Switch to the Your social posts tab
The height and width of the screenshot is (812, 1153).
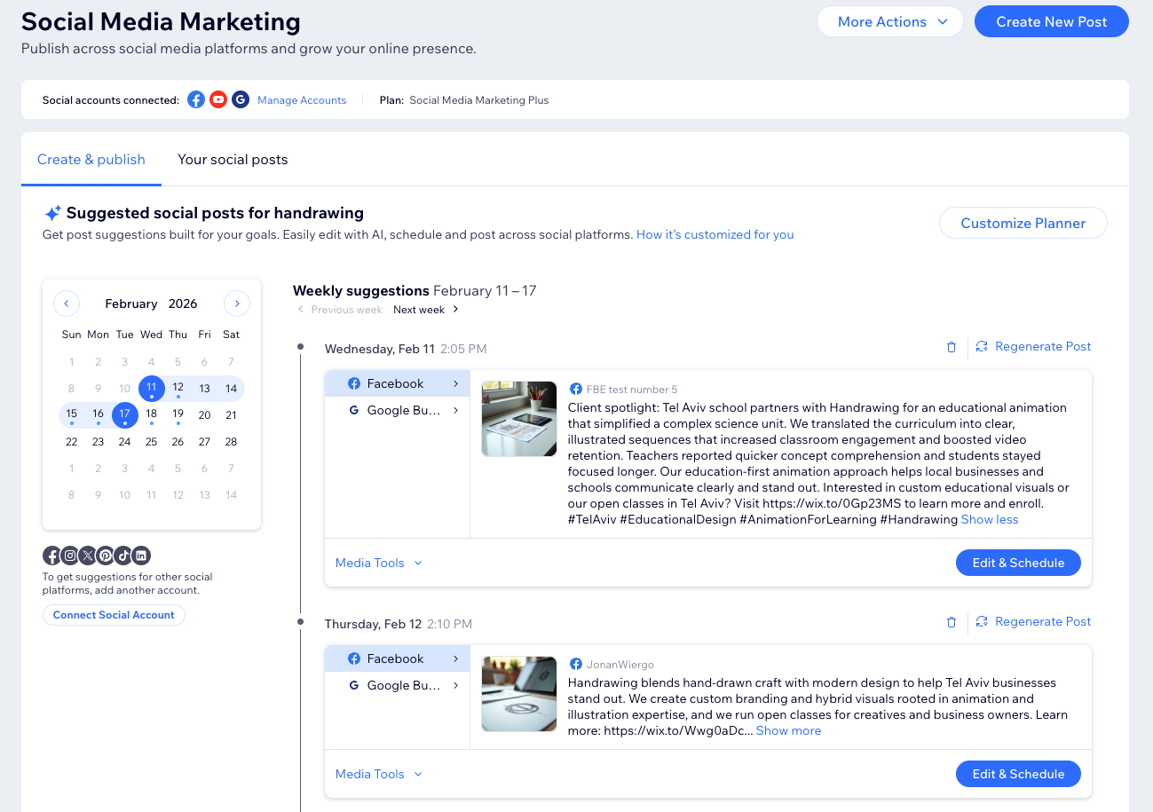pyautogui.click(x=233, y=159)
